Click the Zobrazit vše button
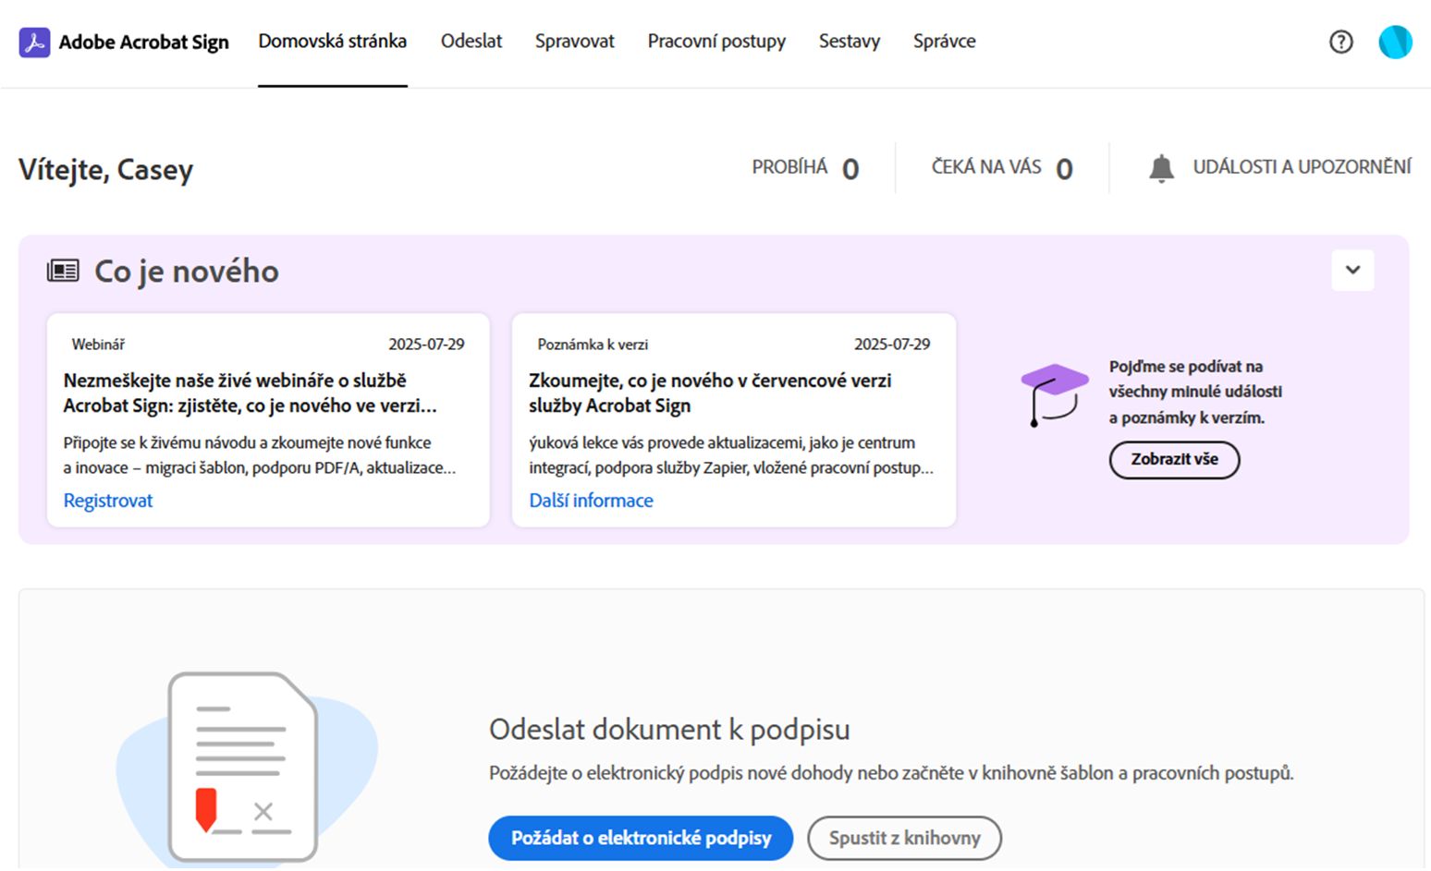The image size is (1431, 871). pyautogui.click(x=1174, y=460)
